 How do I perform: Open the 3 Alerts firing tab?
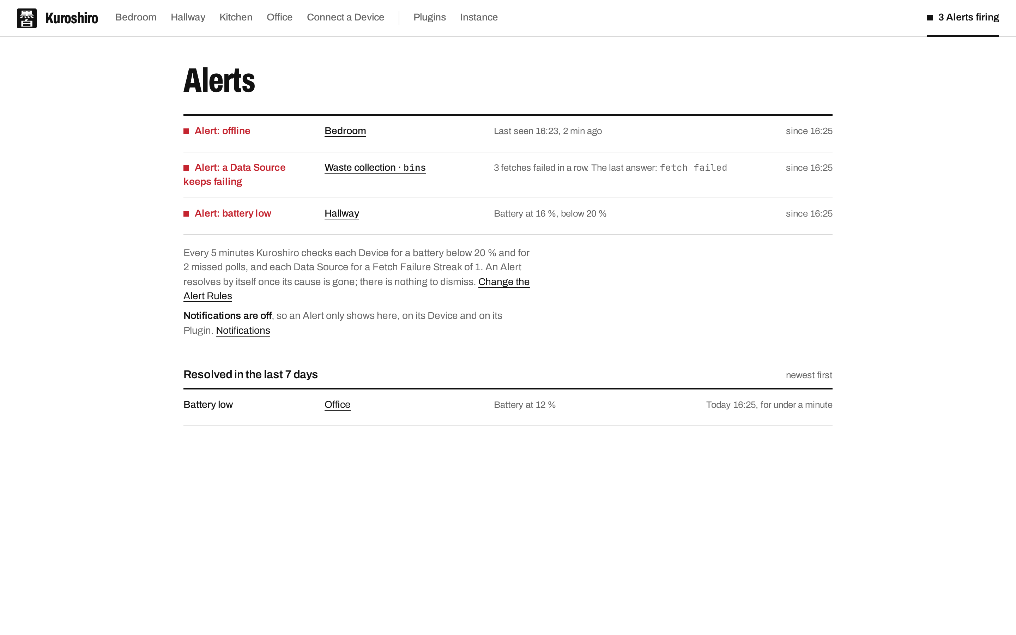[x=963, y=18]
